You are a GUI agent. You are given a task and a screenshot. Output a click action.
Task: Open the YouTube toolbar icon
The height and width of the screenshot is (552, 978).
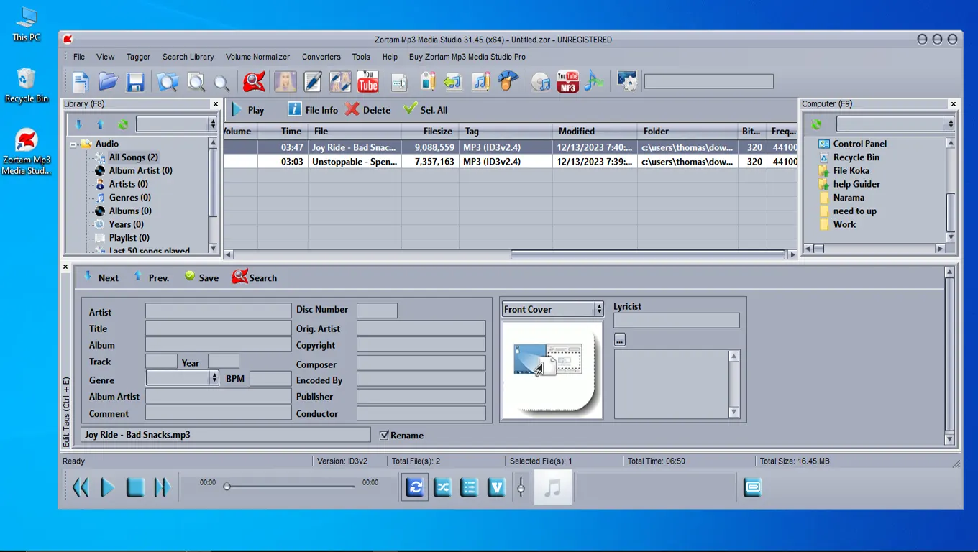pos(368,81)
